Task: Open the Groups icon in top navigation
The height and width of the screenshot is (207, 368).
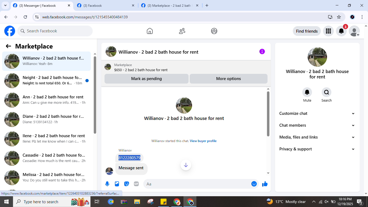Action: pyautogui.click(x=214, y=31)
